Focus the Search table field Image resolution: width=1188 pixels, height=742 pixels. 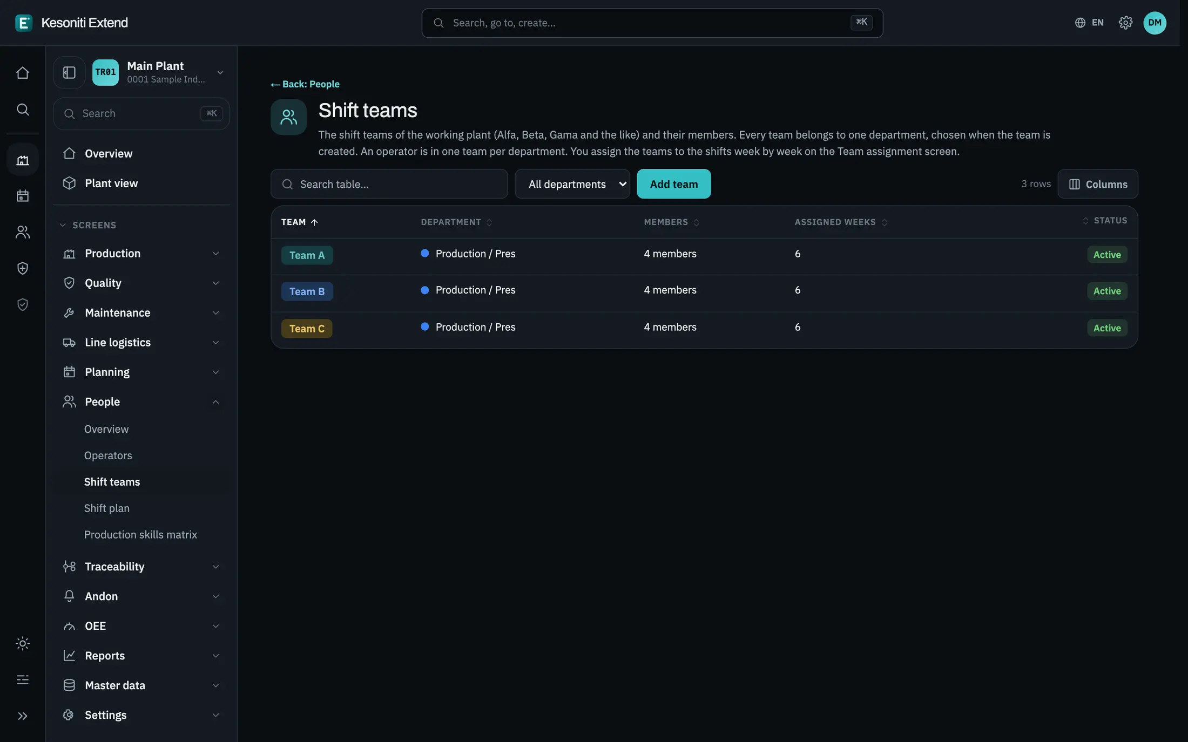coord(389,184)
